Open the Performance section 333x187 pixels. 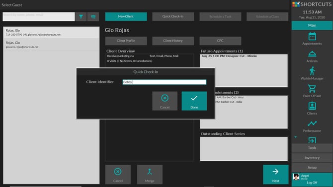pyautogui.click(x=312, y=126)
